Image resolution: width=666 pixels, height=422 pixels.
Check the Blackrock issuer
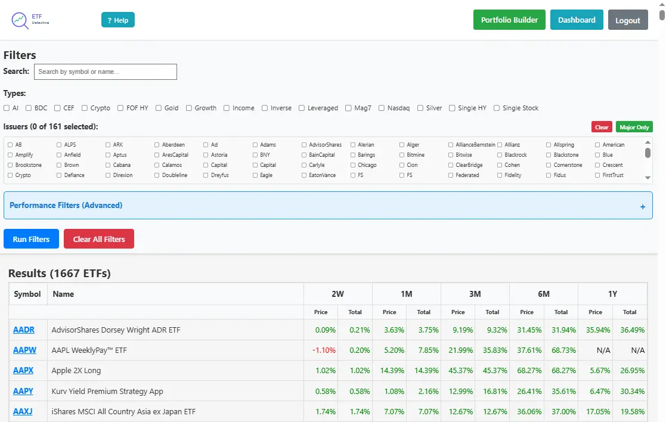(x=499, y=154)
